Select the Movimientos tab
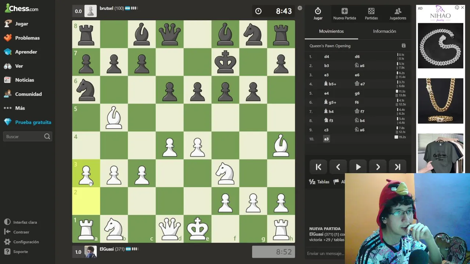The height and width of the screenshot is (264, 470). 331,32
